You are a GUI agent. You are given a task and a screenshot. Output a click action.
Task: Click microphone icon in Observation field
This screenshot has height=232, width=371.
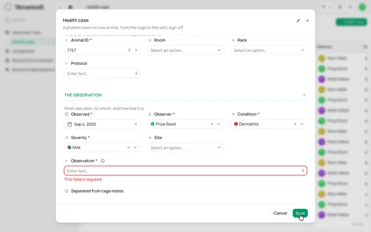coord(303,171)
